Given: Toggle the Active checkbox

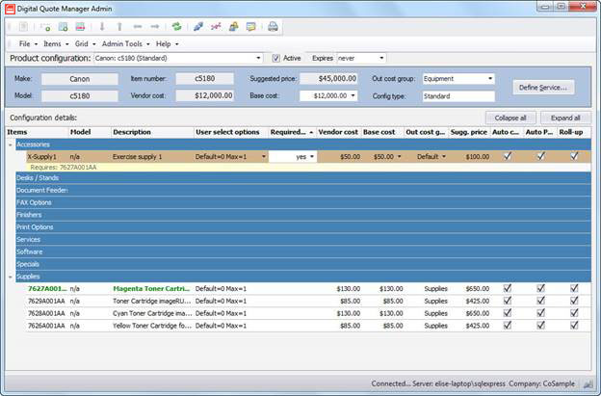Looking at the screenshot, I should pyautogui.click(x=276, y=58).
